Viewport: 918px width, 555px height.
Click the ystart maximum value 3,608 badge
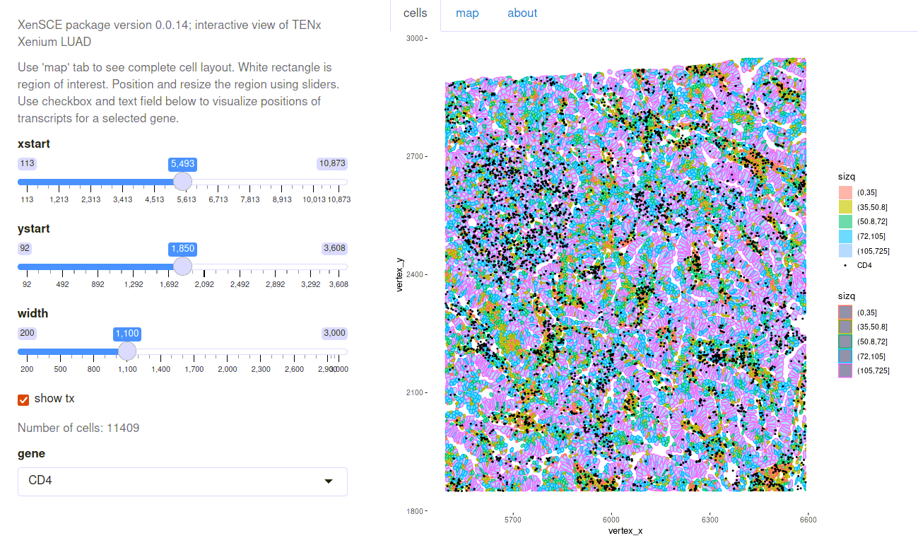pyautogui.click(x=334, y=248)
